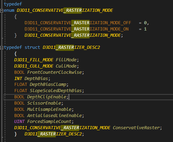Screen dimensions: 173x142
Task: Click the D3D11_FILL_MODE type
Action: click(34, 60)
